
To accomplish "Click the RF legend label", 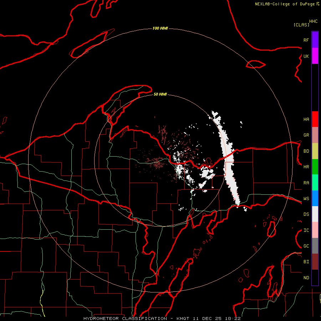I will pyautogui.click(x=306, y=40).
